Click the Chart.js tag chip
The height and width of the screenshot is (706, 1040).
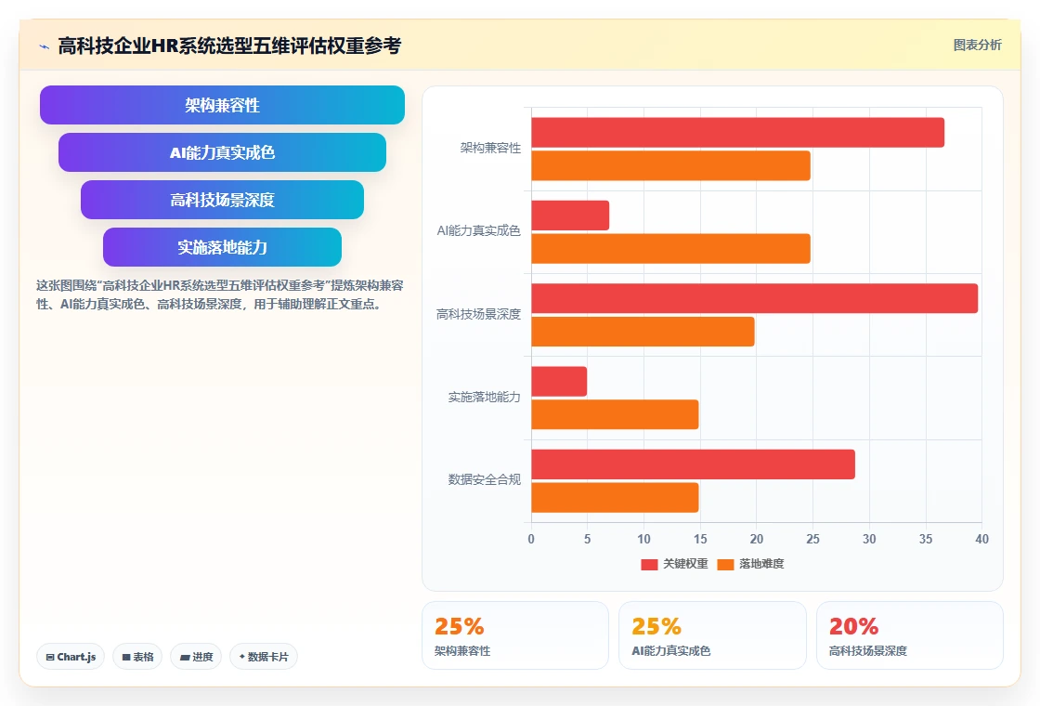71,657
